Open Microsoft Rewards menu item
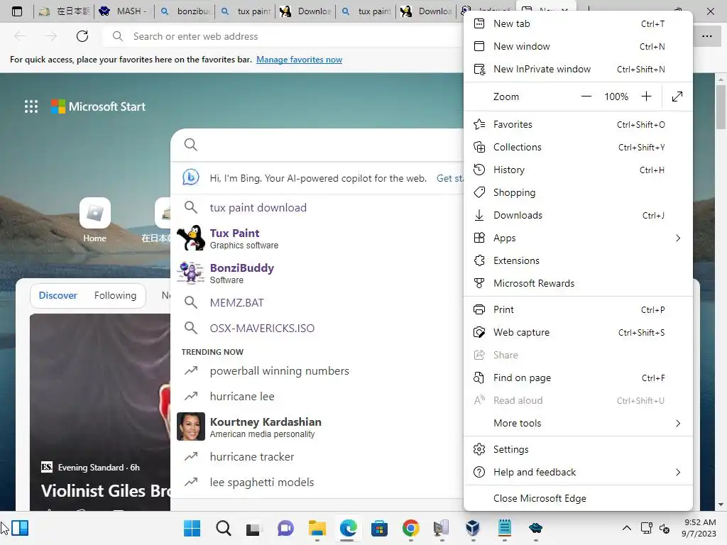The image size is (727, 545). click(578, 283)
